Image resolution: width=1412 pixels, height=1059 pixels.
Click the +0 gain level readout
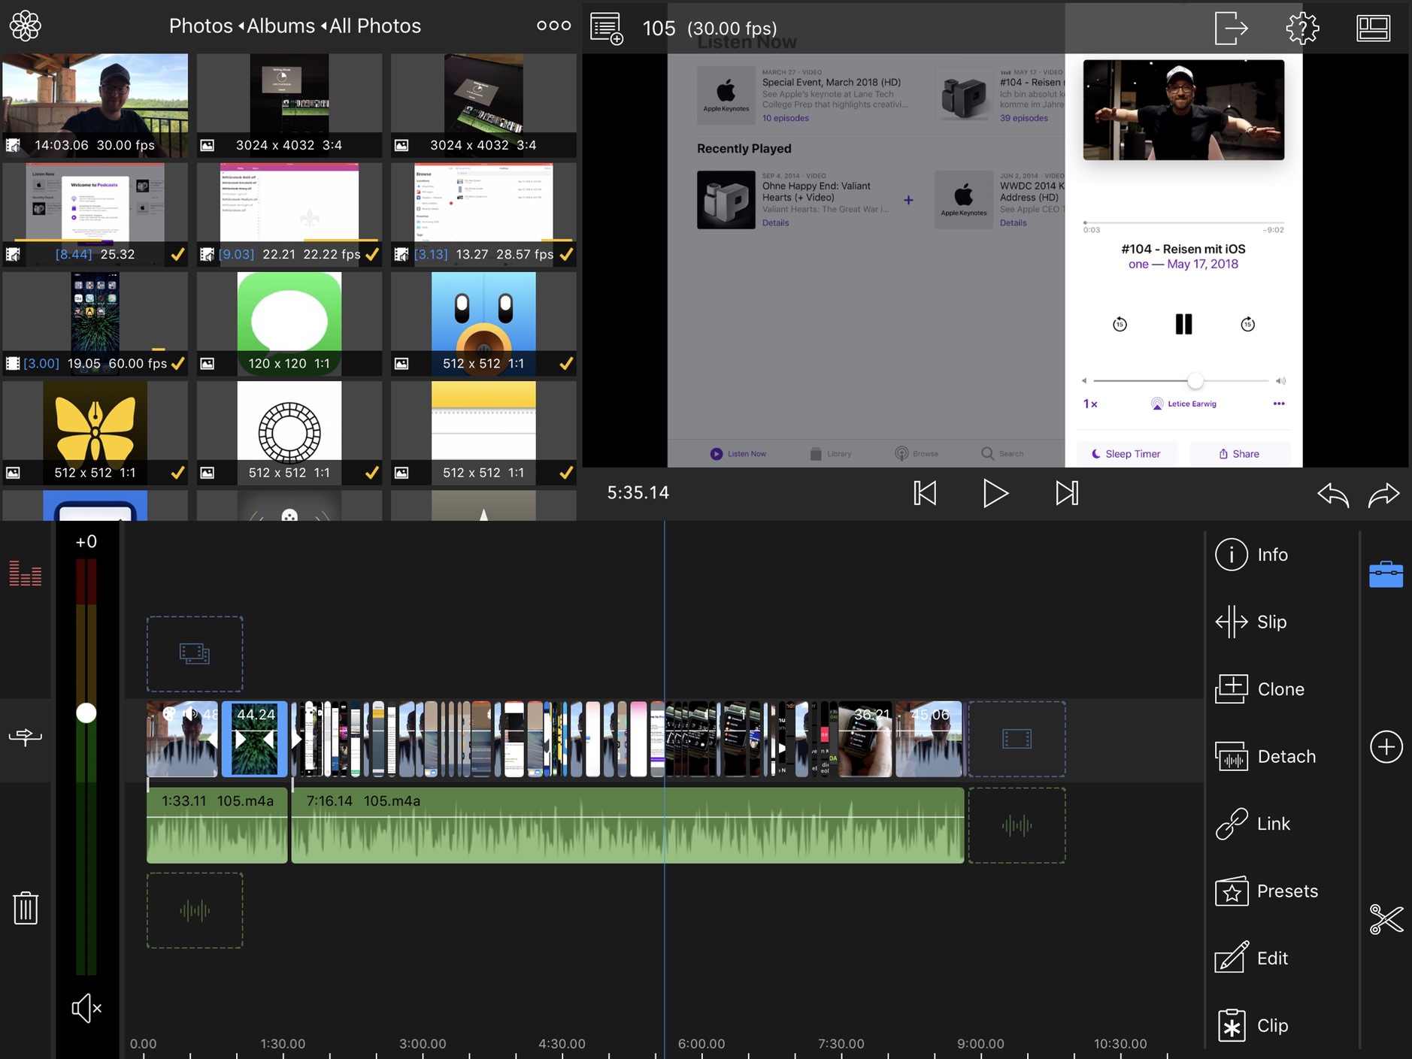tap(86, 541)
